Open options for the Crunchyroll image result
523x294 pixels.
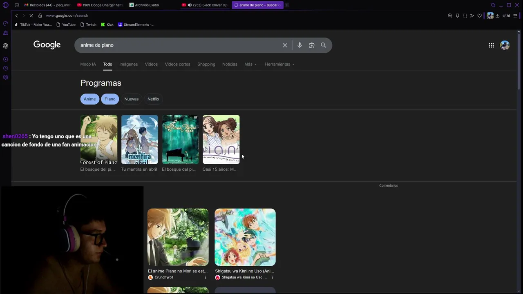click(x=205, y=277)
